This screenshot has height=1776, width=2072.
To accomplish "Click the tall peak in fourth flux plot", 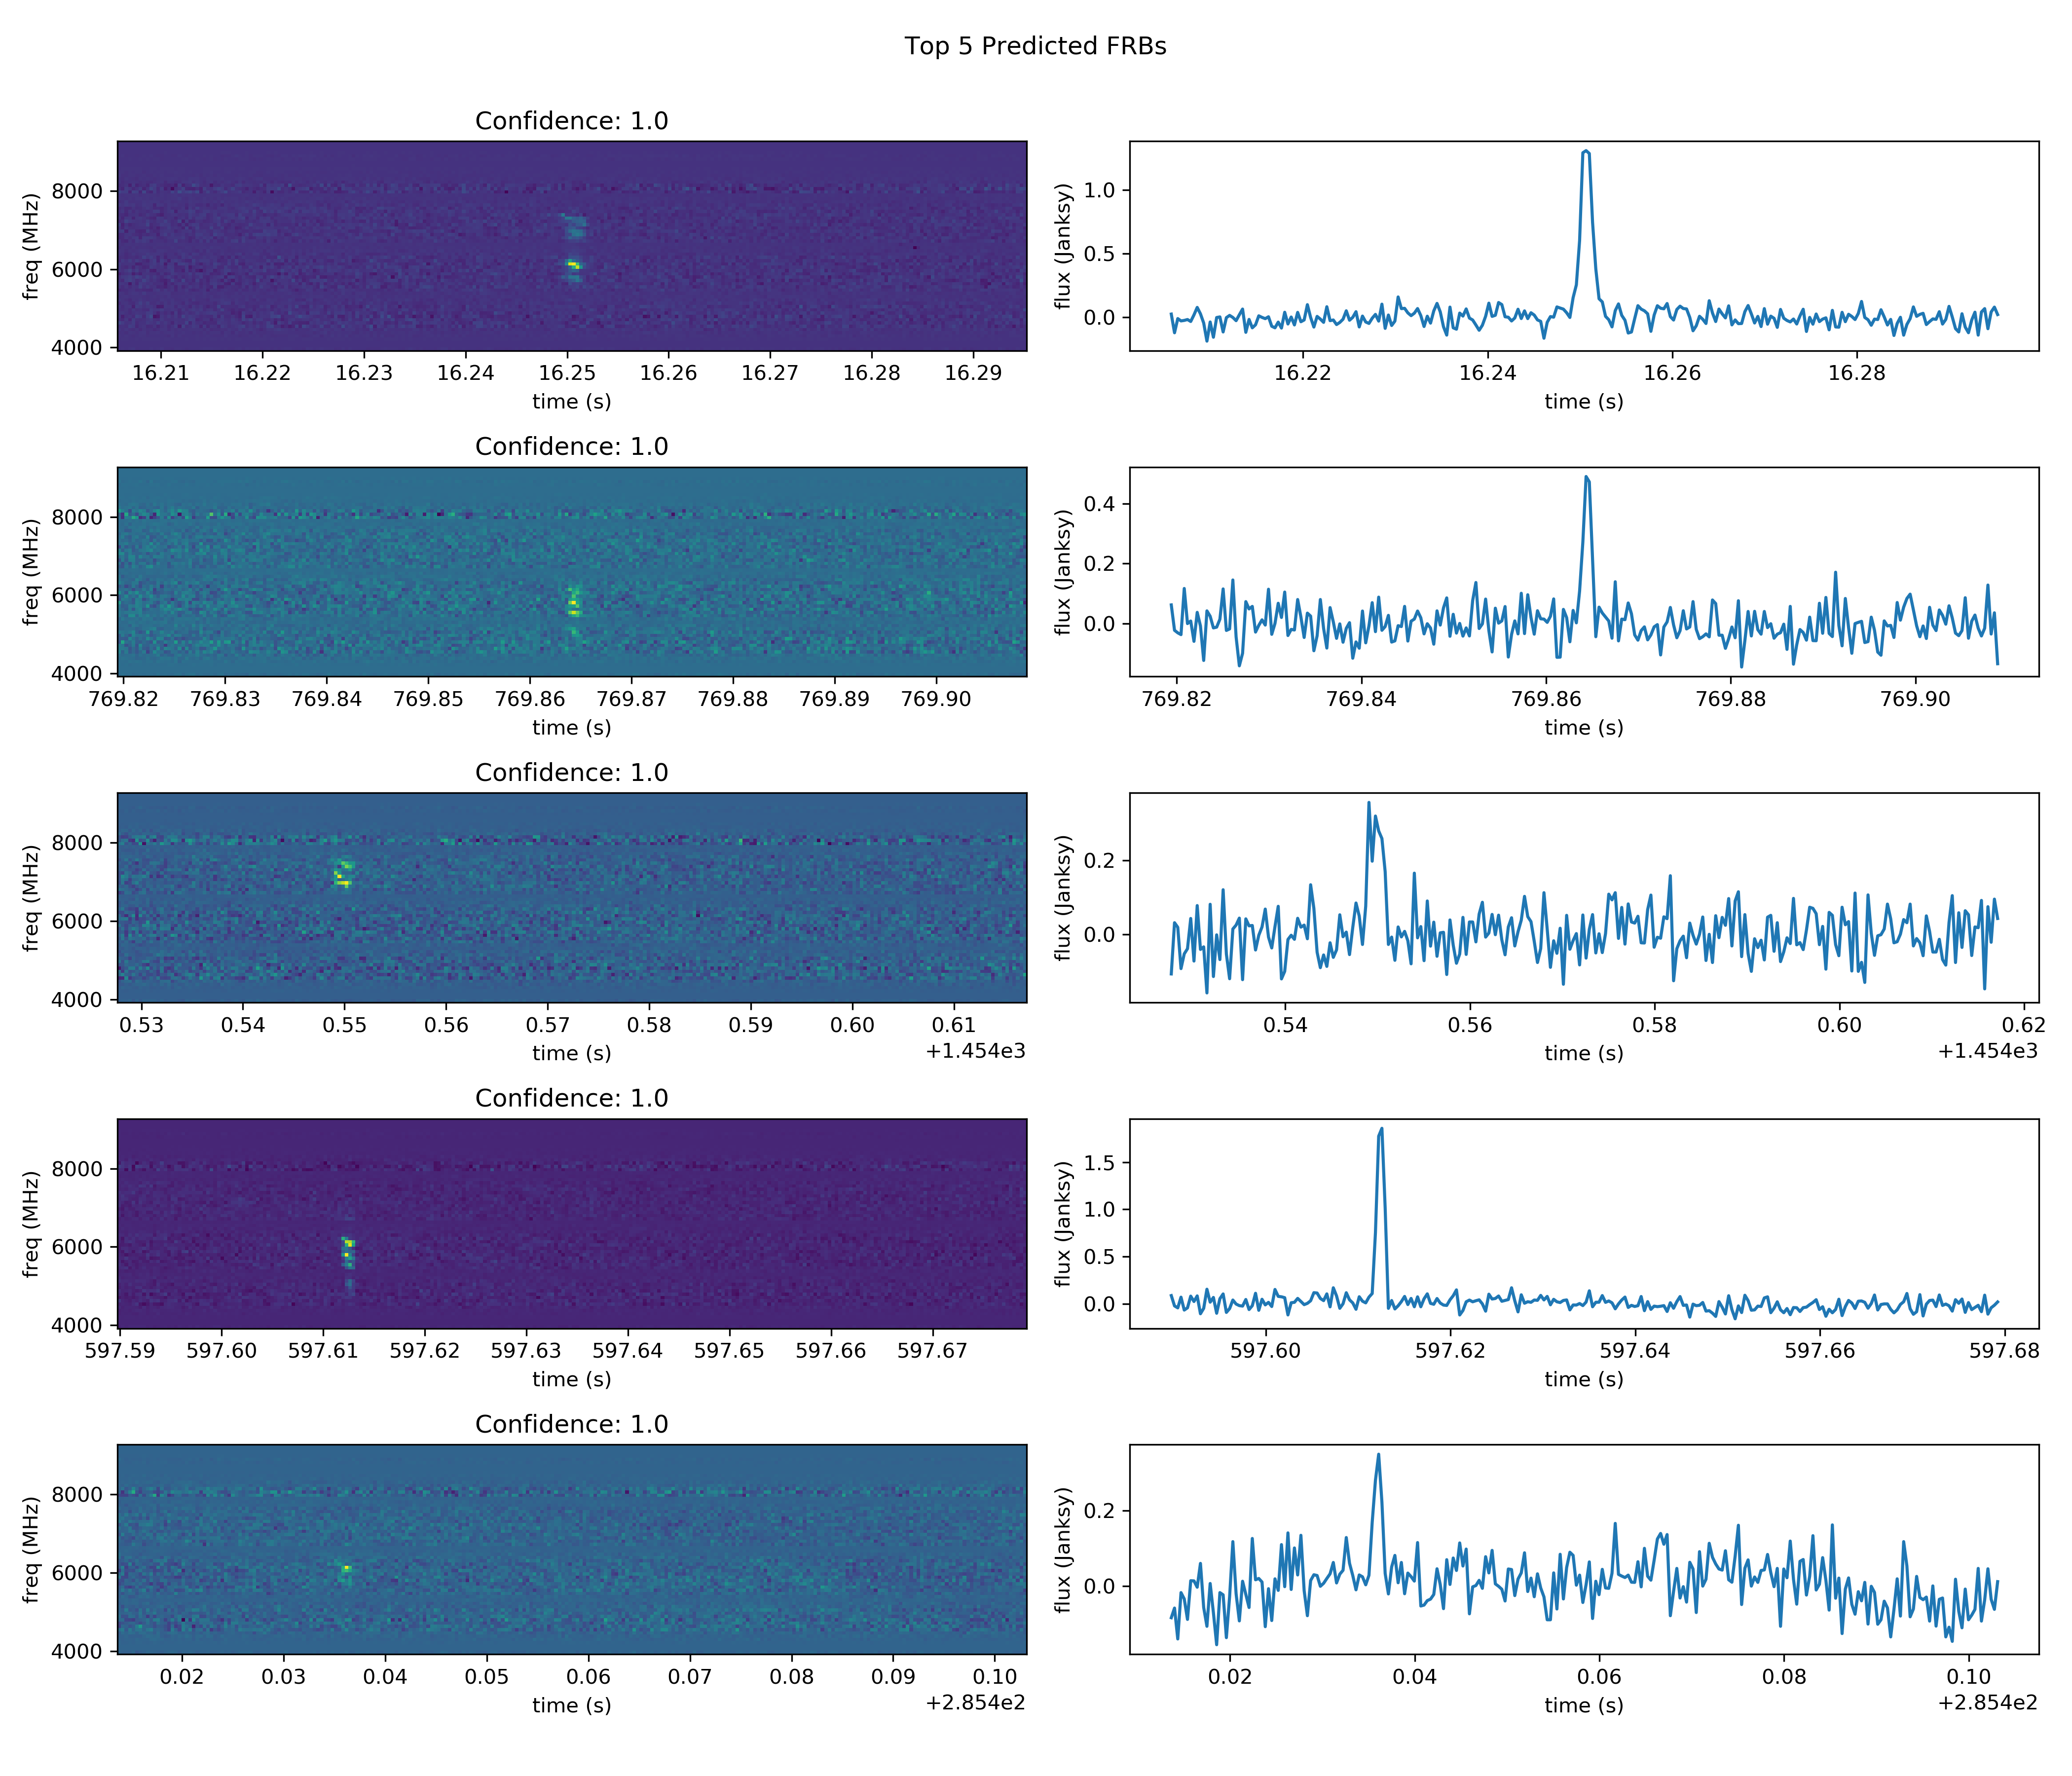I will (x=1381, y=1129).
